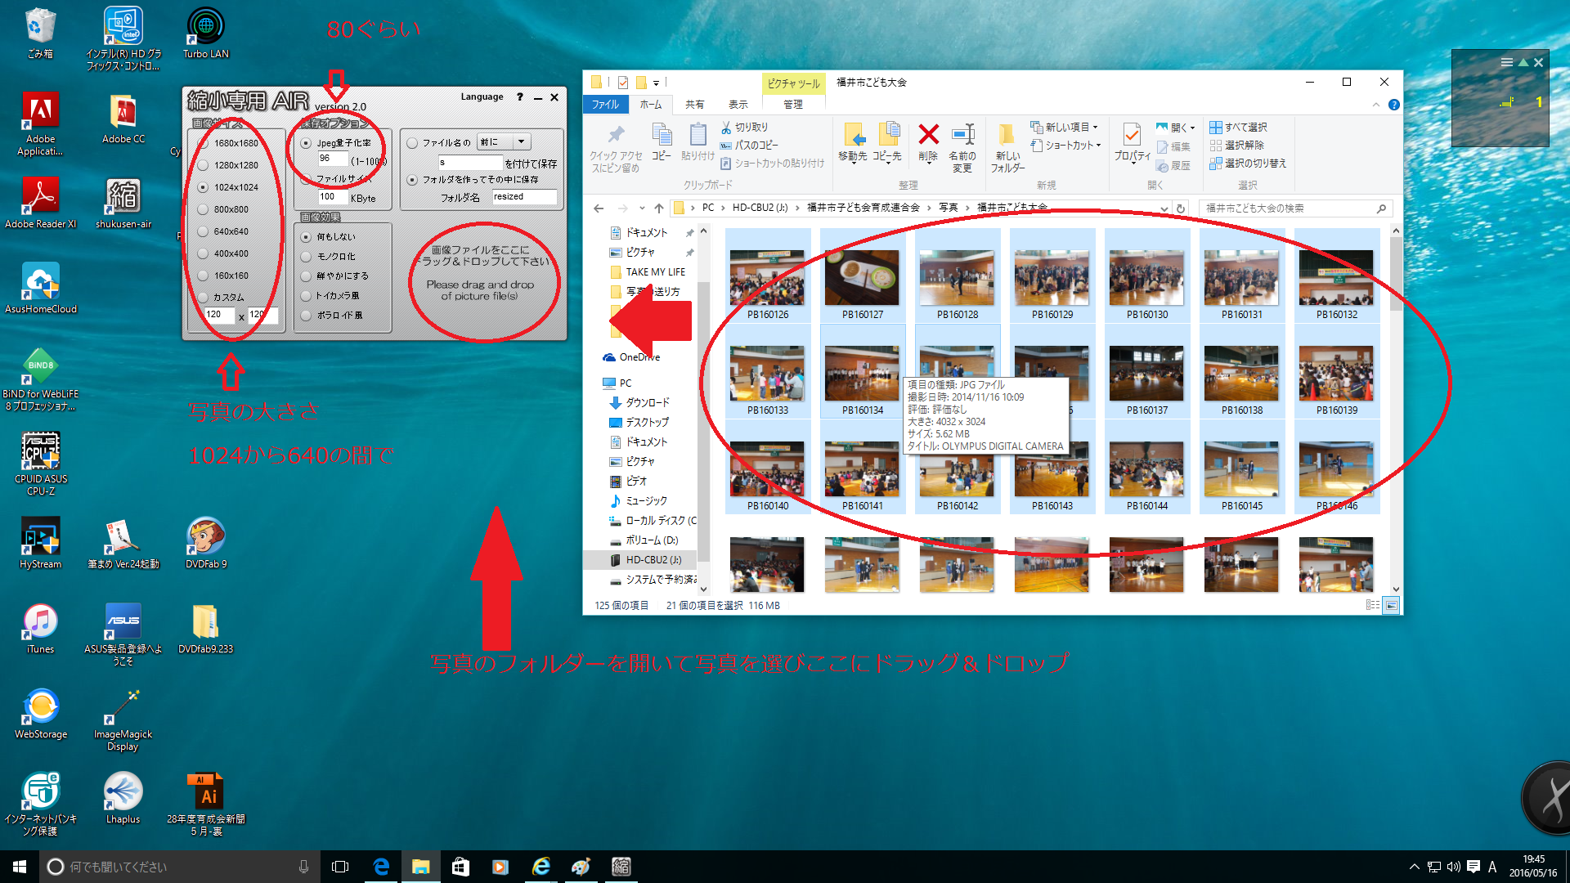Click the すべて選択 button
Viewport: 1570px width, 883px height.
[1238, 128]
